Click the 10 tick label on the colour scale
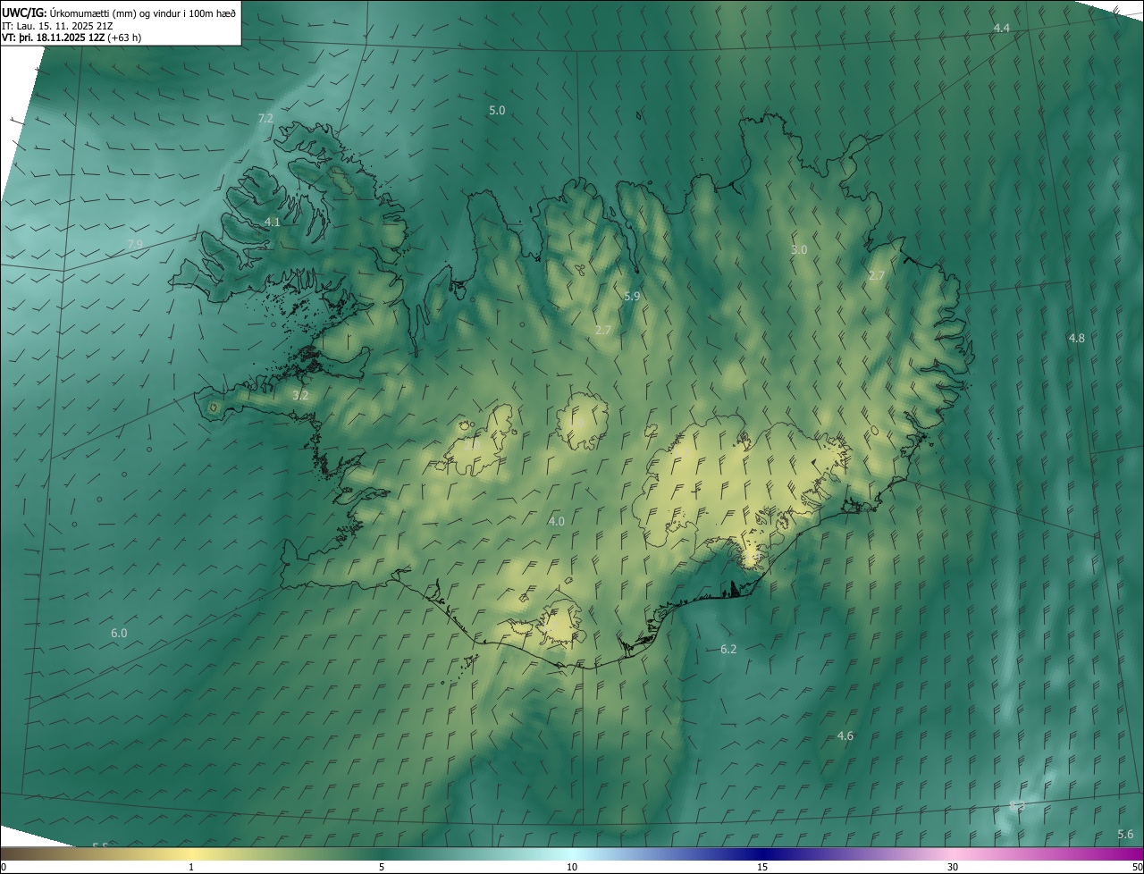Image resolution: width=1144 pixels, height=874 pixels. (x=572, y=867)
